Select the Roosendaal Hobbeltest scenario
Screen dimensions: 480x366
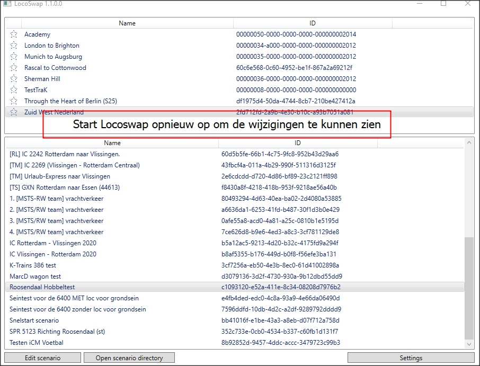(42, 287)
